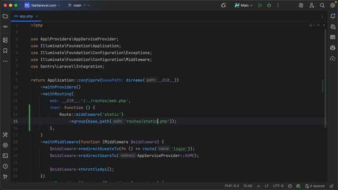Click the 'static' middleware string on line 14

[x=111, y=115]
